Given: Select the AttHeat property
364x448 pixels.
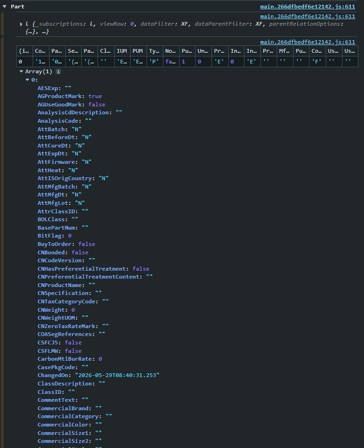Looking at the screenshot, I should (58, 170).
